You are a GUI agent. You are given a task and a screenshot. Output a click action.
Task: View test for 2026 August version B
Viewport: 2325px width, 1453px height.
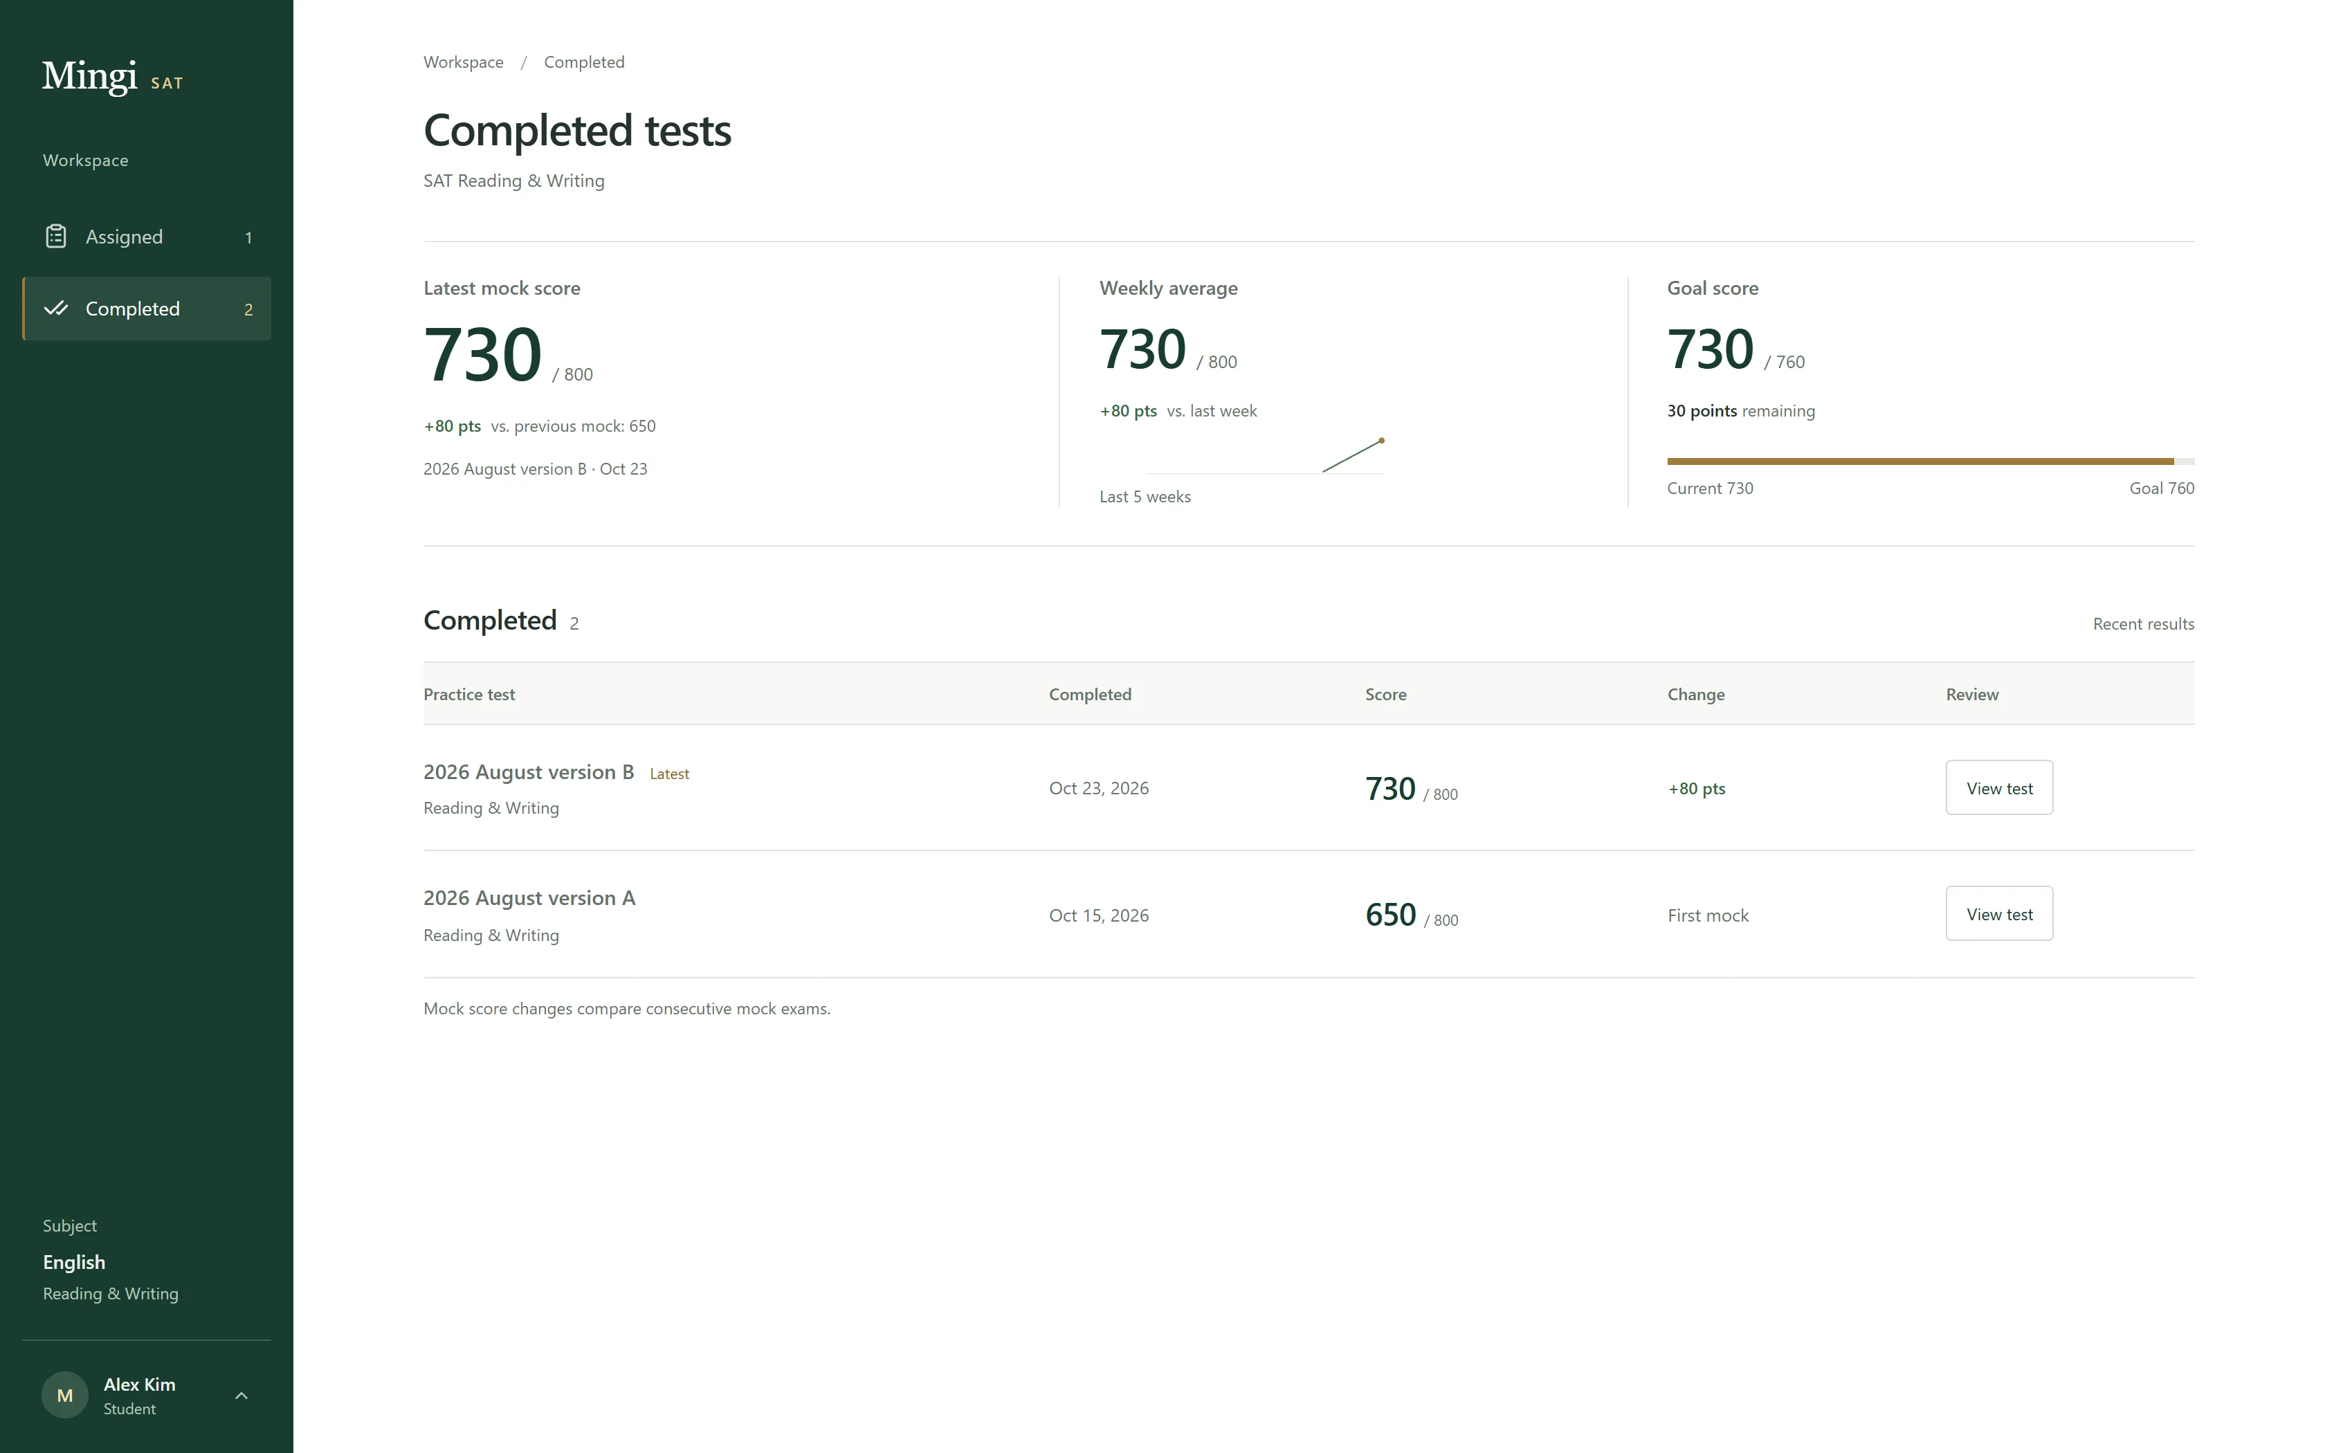[x=1999, y=788]
